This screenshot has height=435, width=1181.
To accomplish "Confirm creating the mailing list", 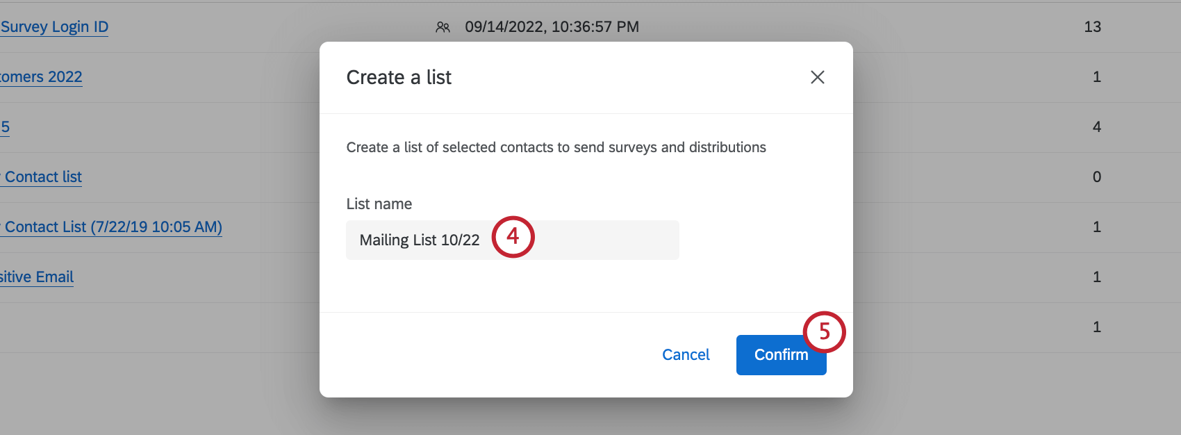I will (780, 355).
